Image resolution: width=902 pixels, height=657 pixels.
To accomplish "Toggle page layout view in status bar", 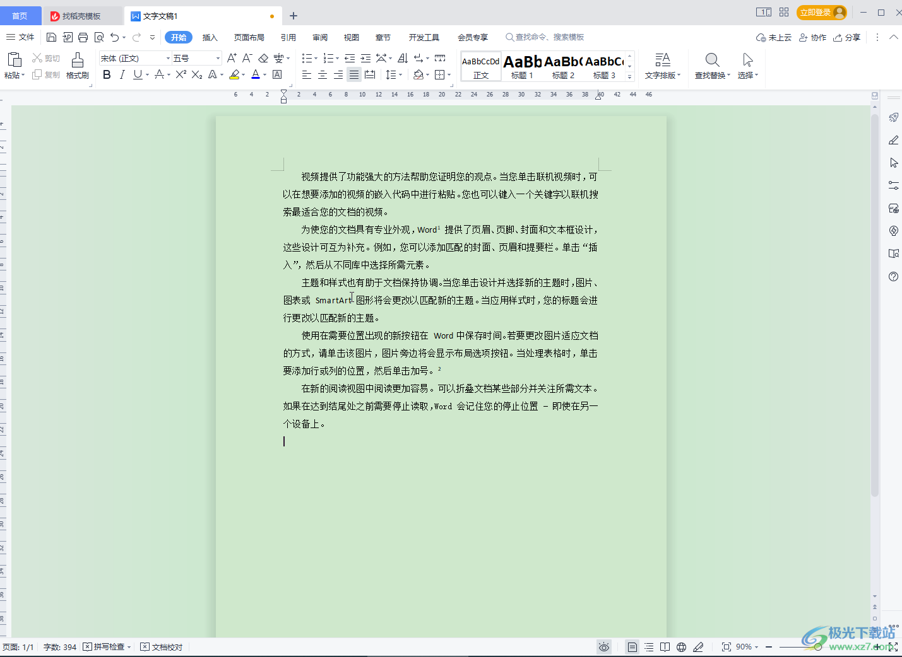I will [632, 647].
